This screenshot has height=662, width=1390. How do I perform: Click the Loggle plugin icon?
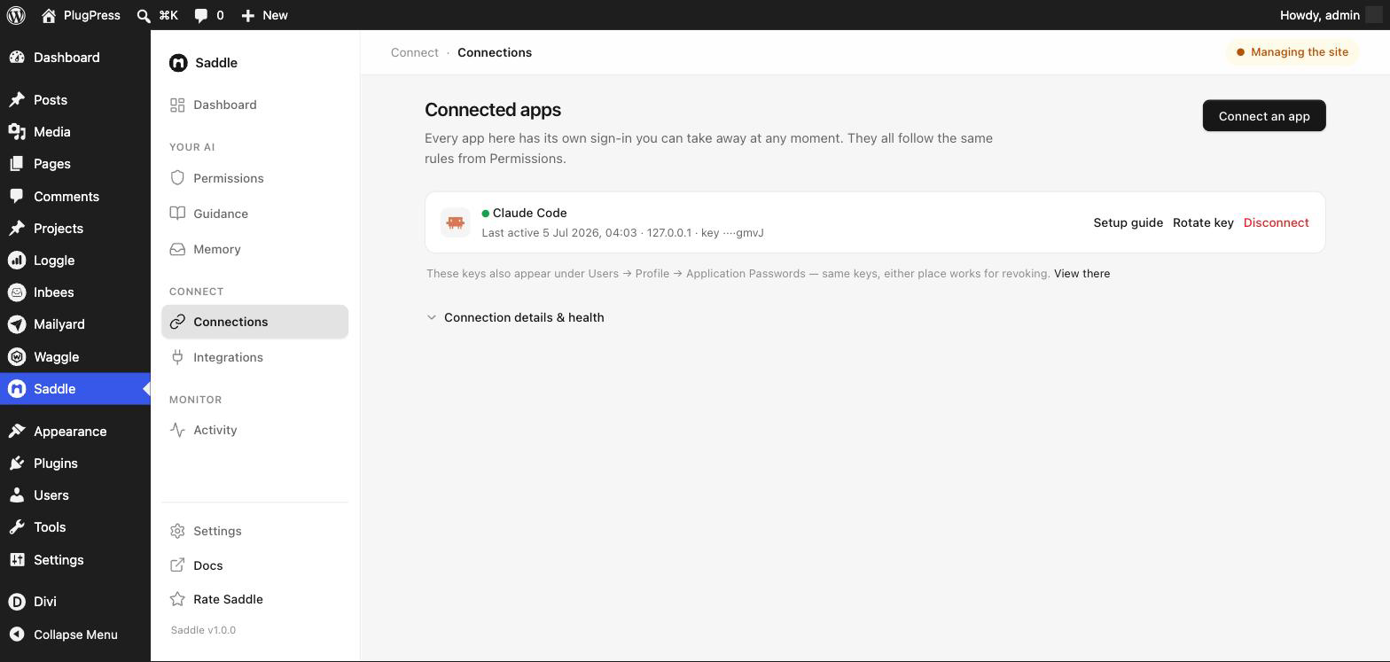click(17, 261)
